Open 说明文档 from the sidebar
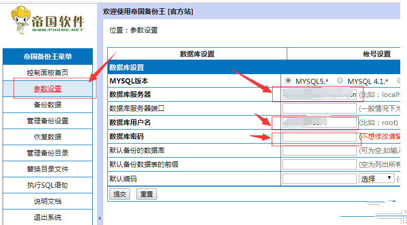The width and height of the screenshot is (407, 225). [x=48, y=201]
